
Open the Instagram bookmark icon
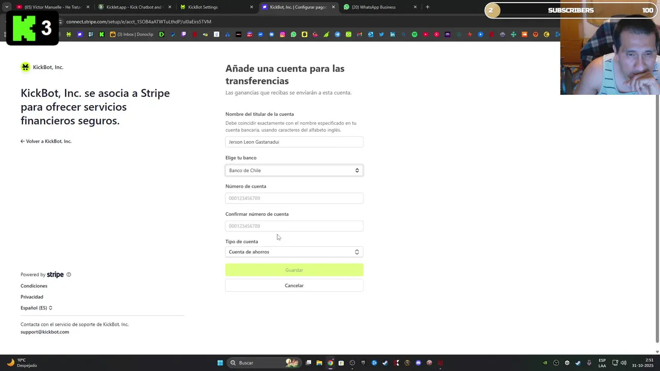283,35
